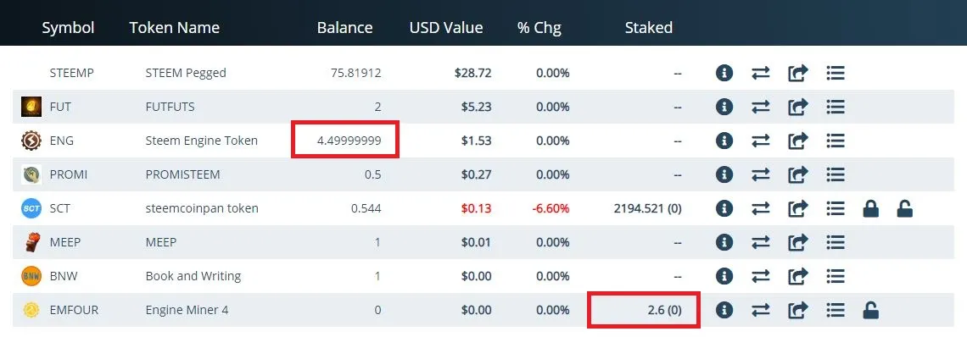
Task: Show info for MEEP token
Action: pos(724,242)
